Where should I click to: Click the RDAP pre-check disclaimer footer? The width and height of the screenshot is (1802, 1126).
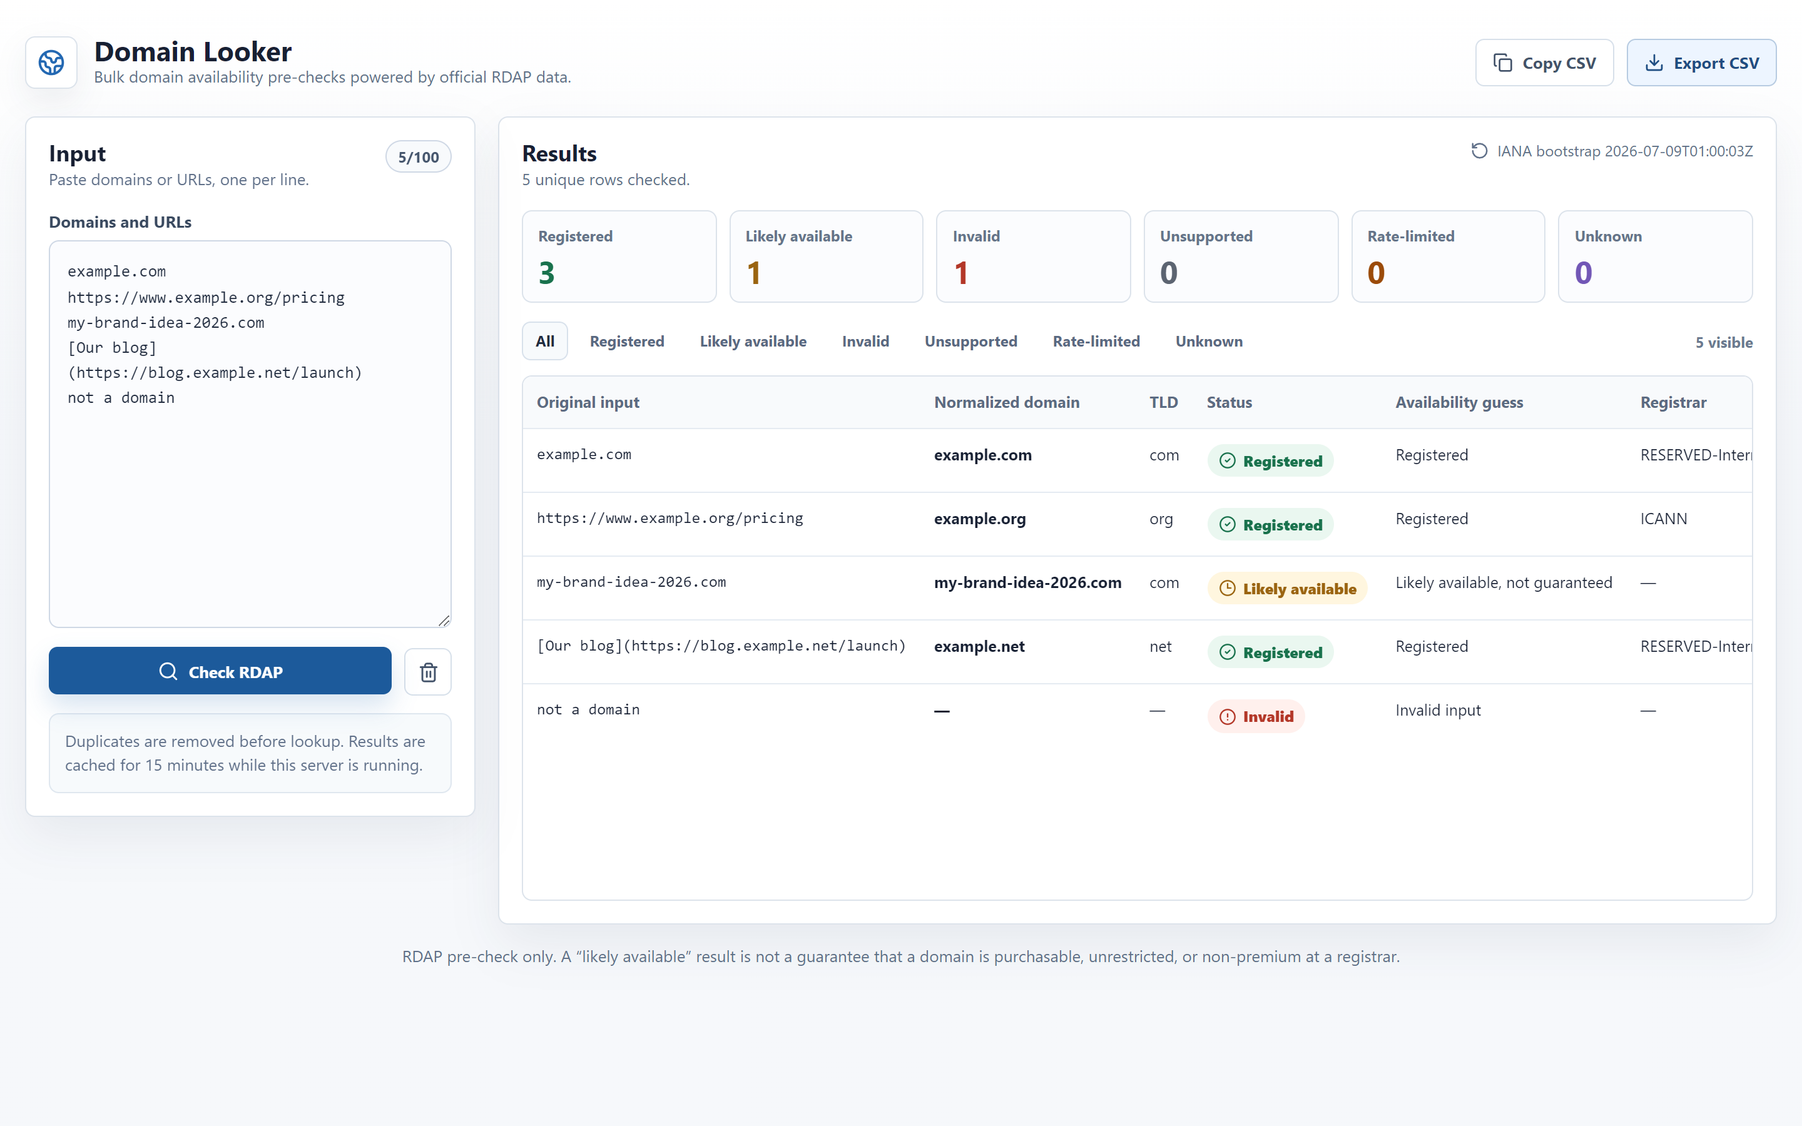(x=901, y=956)
